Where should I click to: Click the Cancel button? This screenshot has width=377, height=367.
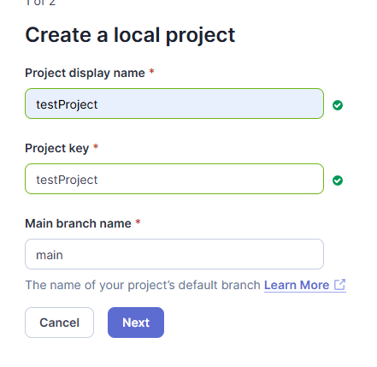[59, 323]
